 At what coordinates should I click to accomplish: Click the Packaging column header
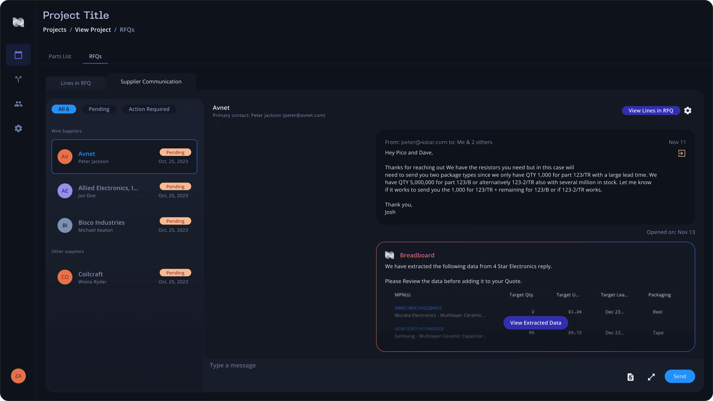tap(659, 295)
